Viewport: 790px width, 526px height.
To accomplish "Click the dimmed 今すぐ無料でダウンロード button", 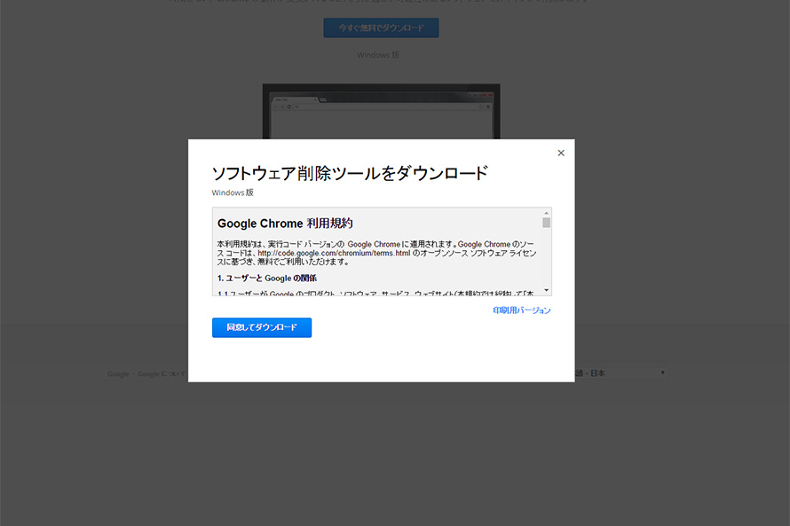I will point(381,27).
